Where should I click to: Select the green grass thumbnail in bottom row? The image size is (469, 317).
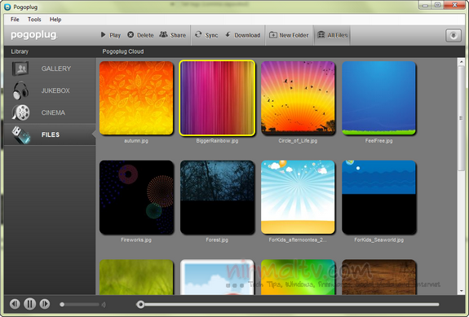click(x=136, y=277)
